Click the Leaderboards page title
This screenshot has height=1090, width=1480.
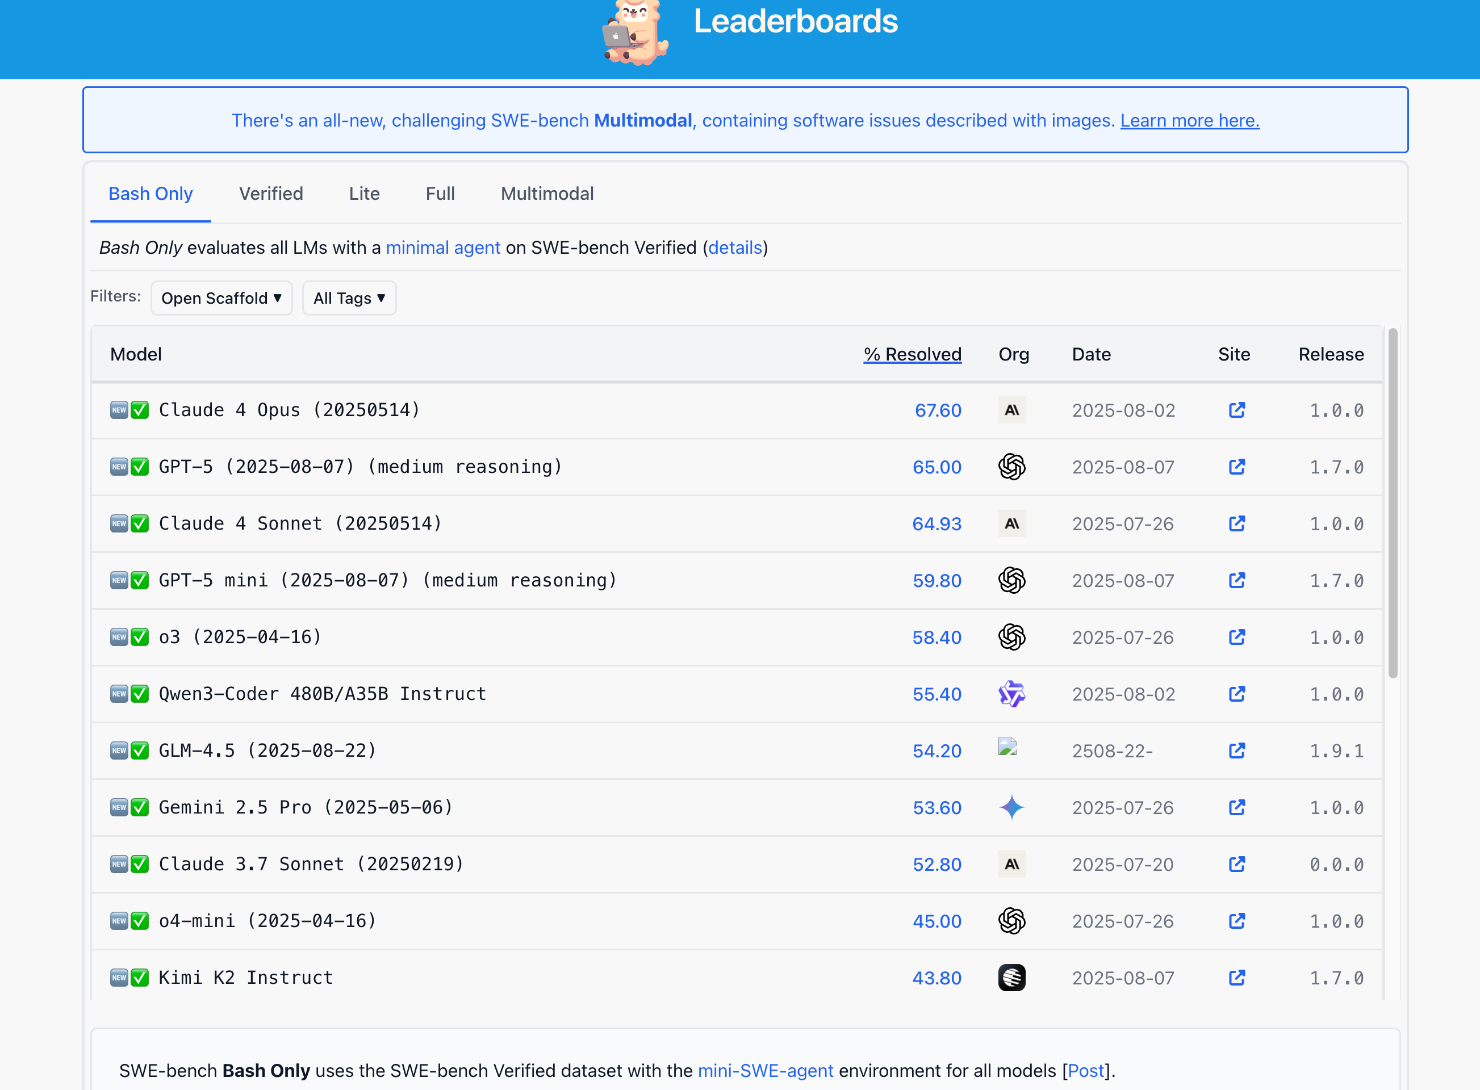[796, 21]
